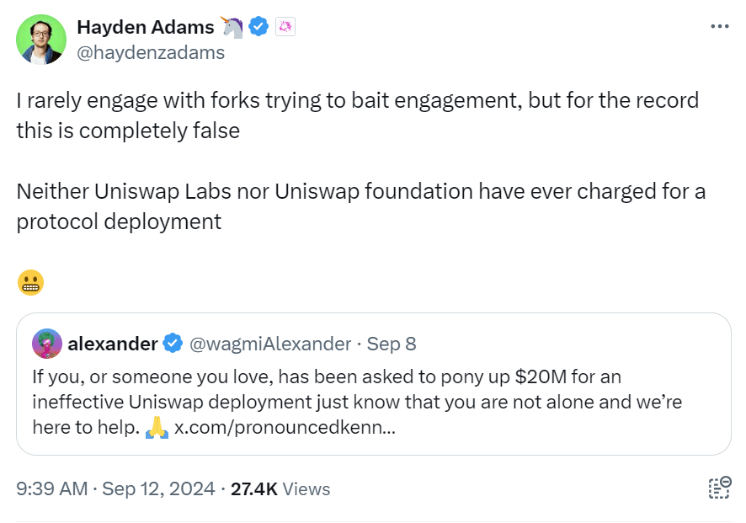Open the @haydenzadams handle link
Screen dimensions: 746x523
click(151, 52)
